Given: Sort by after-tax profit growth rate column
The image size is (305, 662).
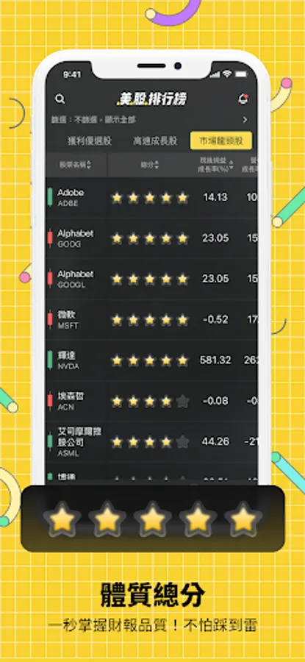Looking at the screenshot, I should click(217, 165).
